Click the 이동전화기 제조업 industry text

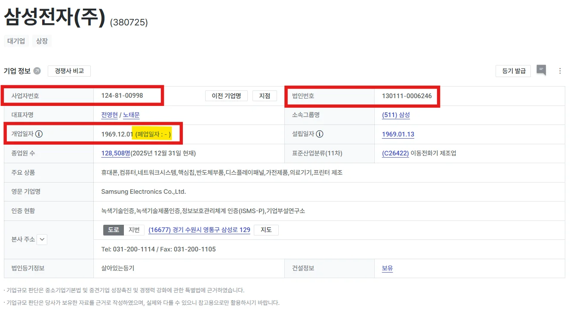pyautogui.click(x=433, y=153)
